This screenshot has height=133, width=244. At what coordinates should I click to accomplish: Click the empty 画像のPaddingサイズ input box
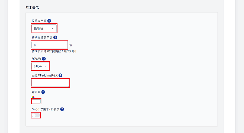pyautogui.click(x=50, y=83)
